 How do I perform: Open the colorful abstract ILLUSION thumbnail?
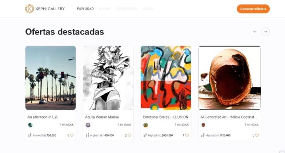click(166, 78)
